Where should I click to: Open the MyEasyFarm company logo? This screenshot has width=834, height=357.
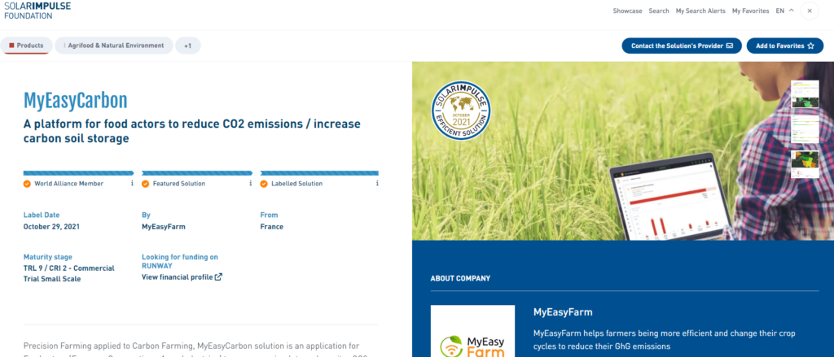pyautogui.click(x=473, y=331)
